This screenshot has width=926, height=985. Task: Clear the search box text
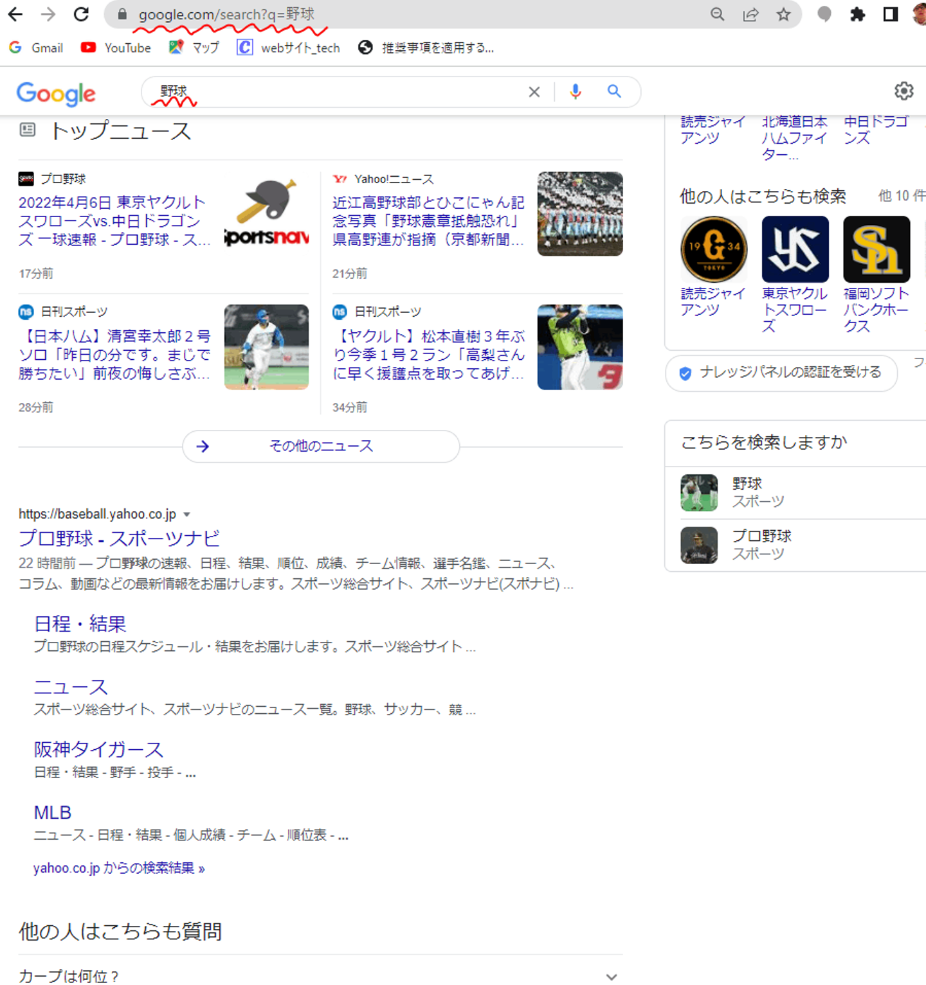pos(534,92)
